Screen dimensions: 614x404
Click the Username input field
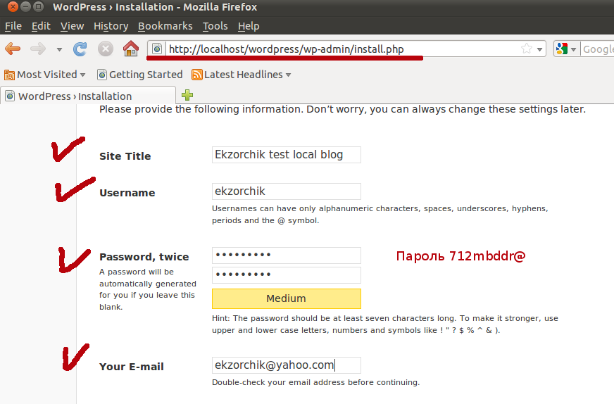click(287, 191)
